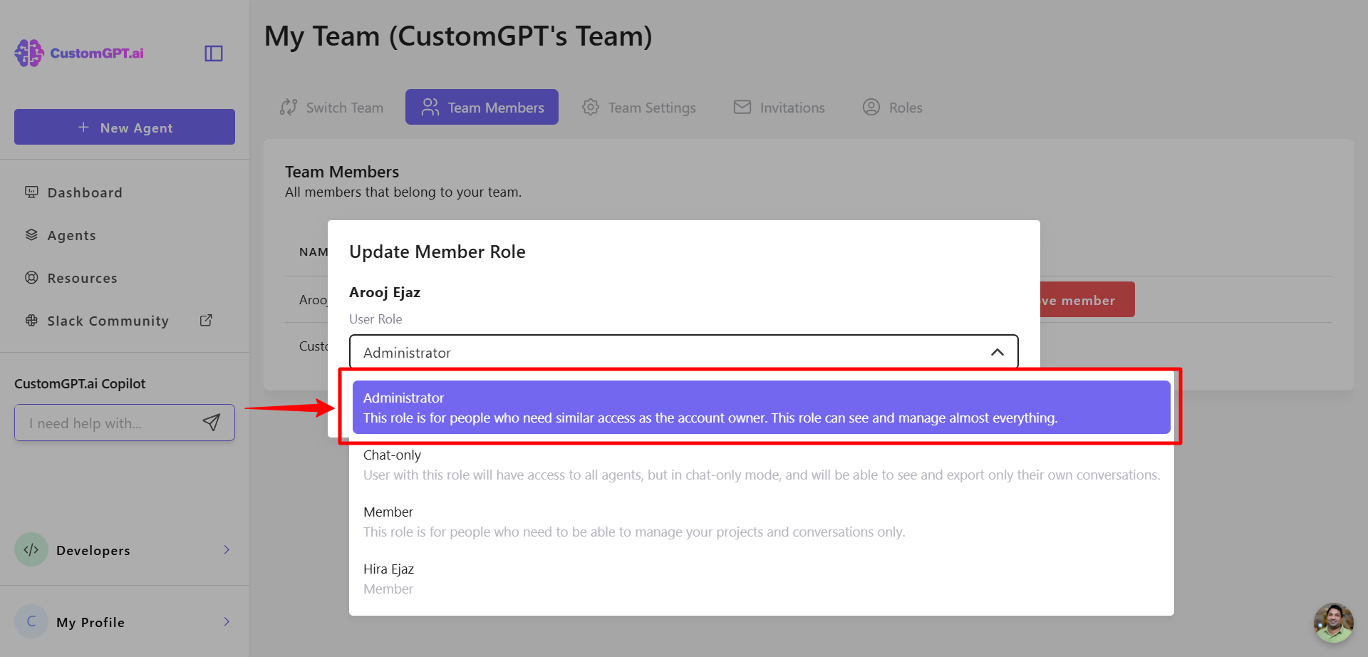
Task: Select the Hira Ejaz role option
Action: (x=761, y=579)
